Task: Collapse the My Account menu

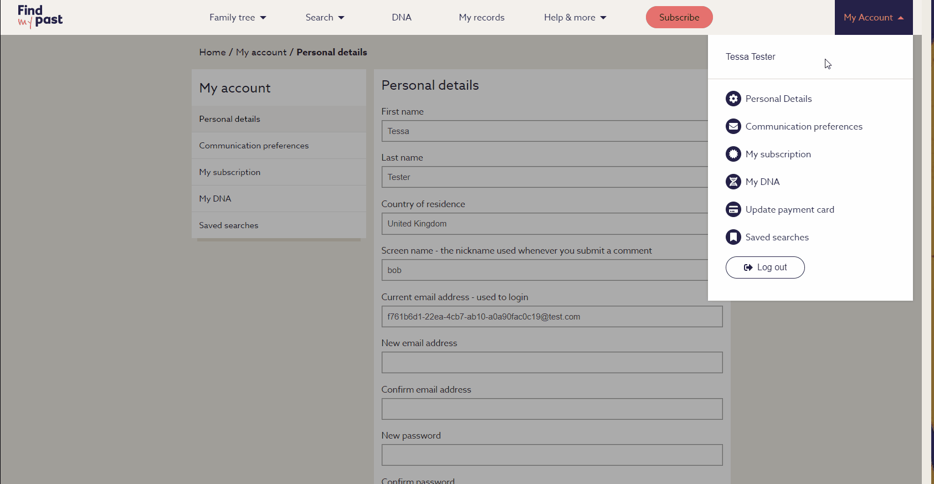Action: 873,18
